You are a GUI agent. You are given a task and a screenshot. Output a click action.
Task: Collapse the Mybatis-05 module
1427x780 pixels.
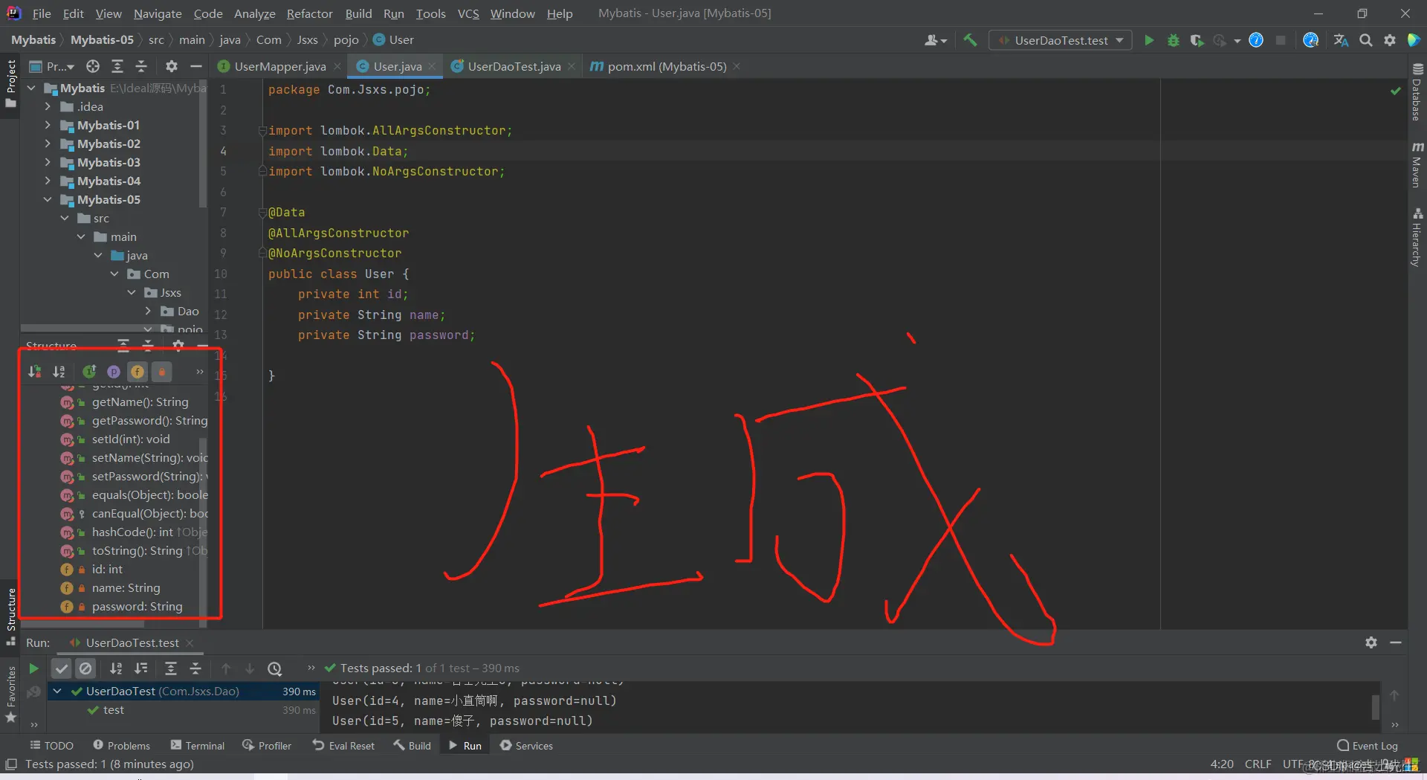[x=48, y=199]
